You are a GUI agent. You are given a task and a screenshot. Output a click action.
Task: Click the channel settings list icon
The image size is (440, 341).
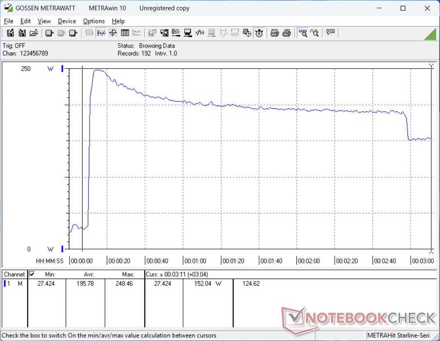(176, 33)
